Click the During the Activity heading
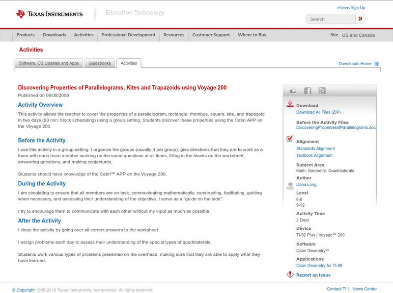Viewport: 393px width, 293px height. coord(42,184)
